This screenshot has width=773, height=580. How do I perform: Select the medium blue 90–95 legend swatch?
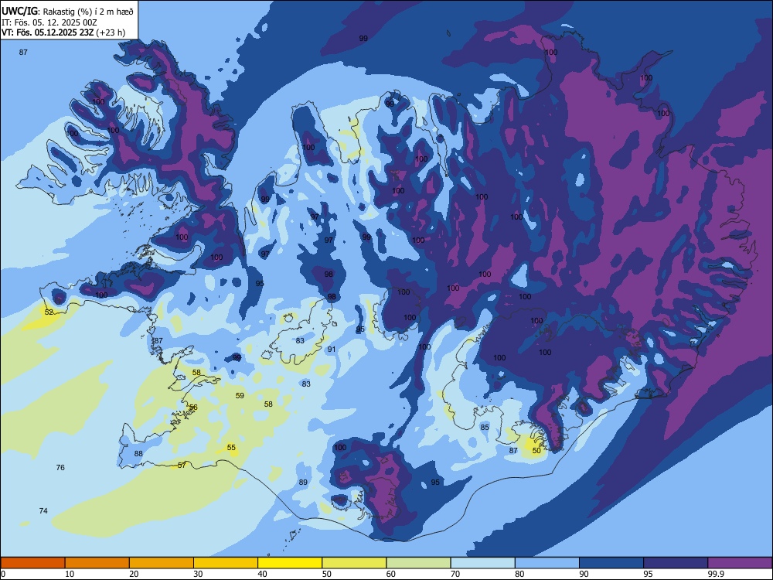point(611,563)
